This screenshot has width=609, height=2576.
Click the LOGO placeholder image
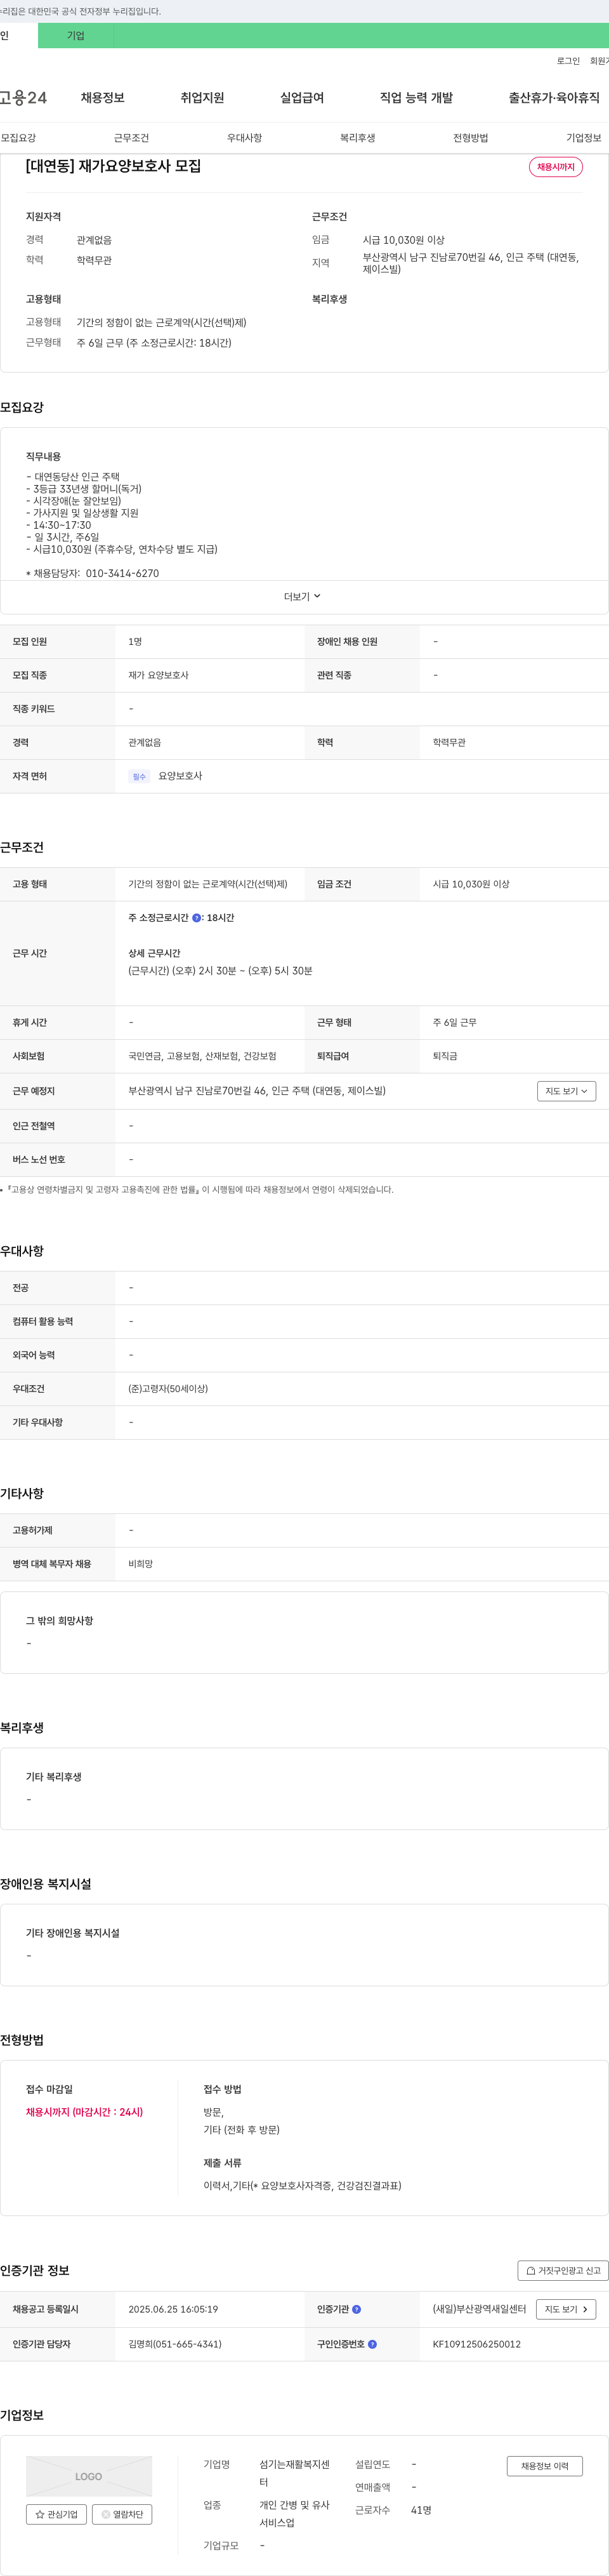click(89, 2476)
